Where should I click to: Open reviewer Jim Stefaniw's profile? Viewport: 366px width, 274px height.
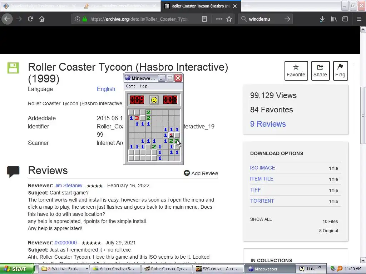pyautogui.click(x=68, y=186)
